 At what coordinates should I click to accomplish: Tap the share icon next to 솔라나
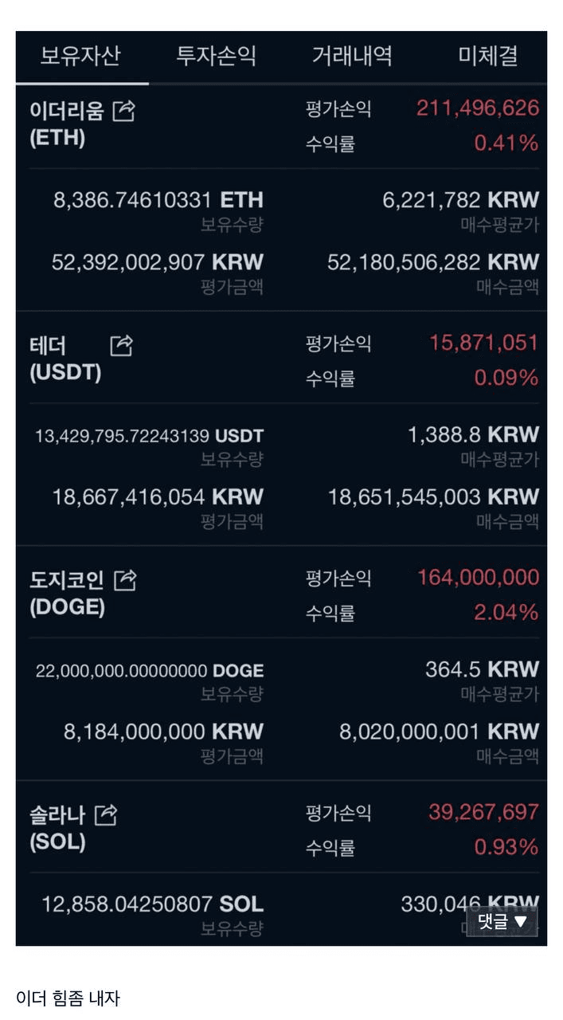click(x=105, y=814)
